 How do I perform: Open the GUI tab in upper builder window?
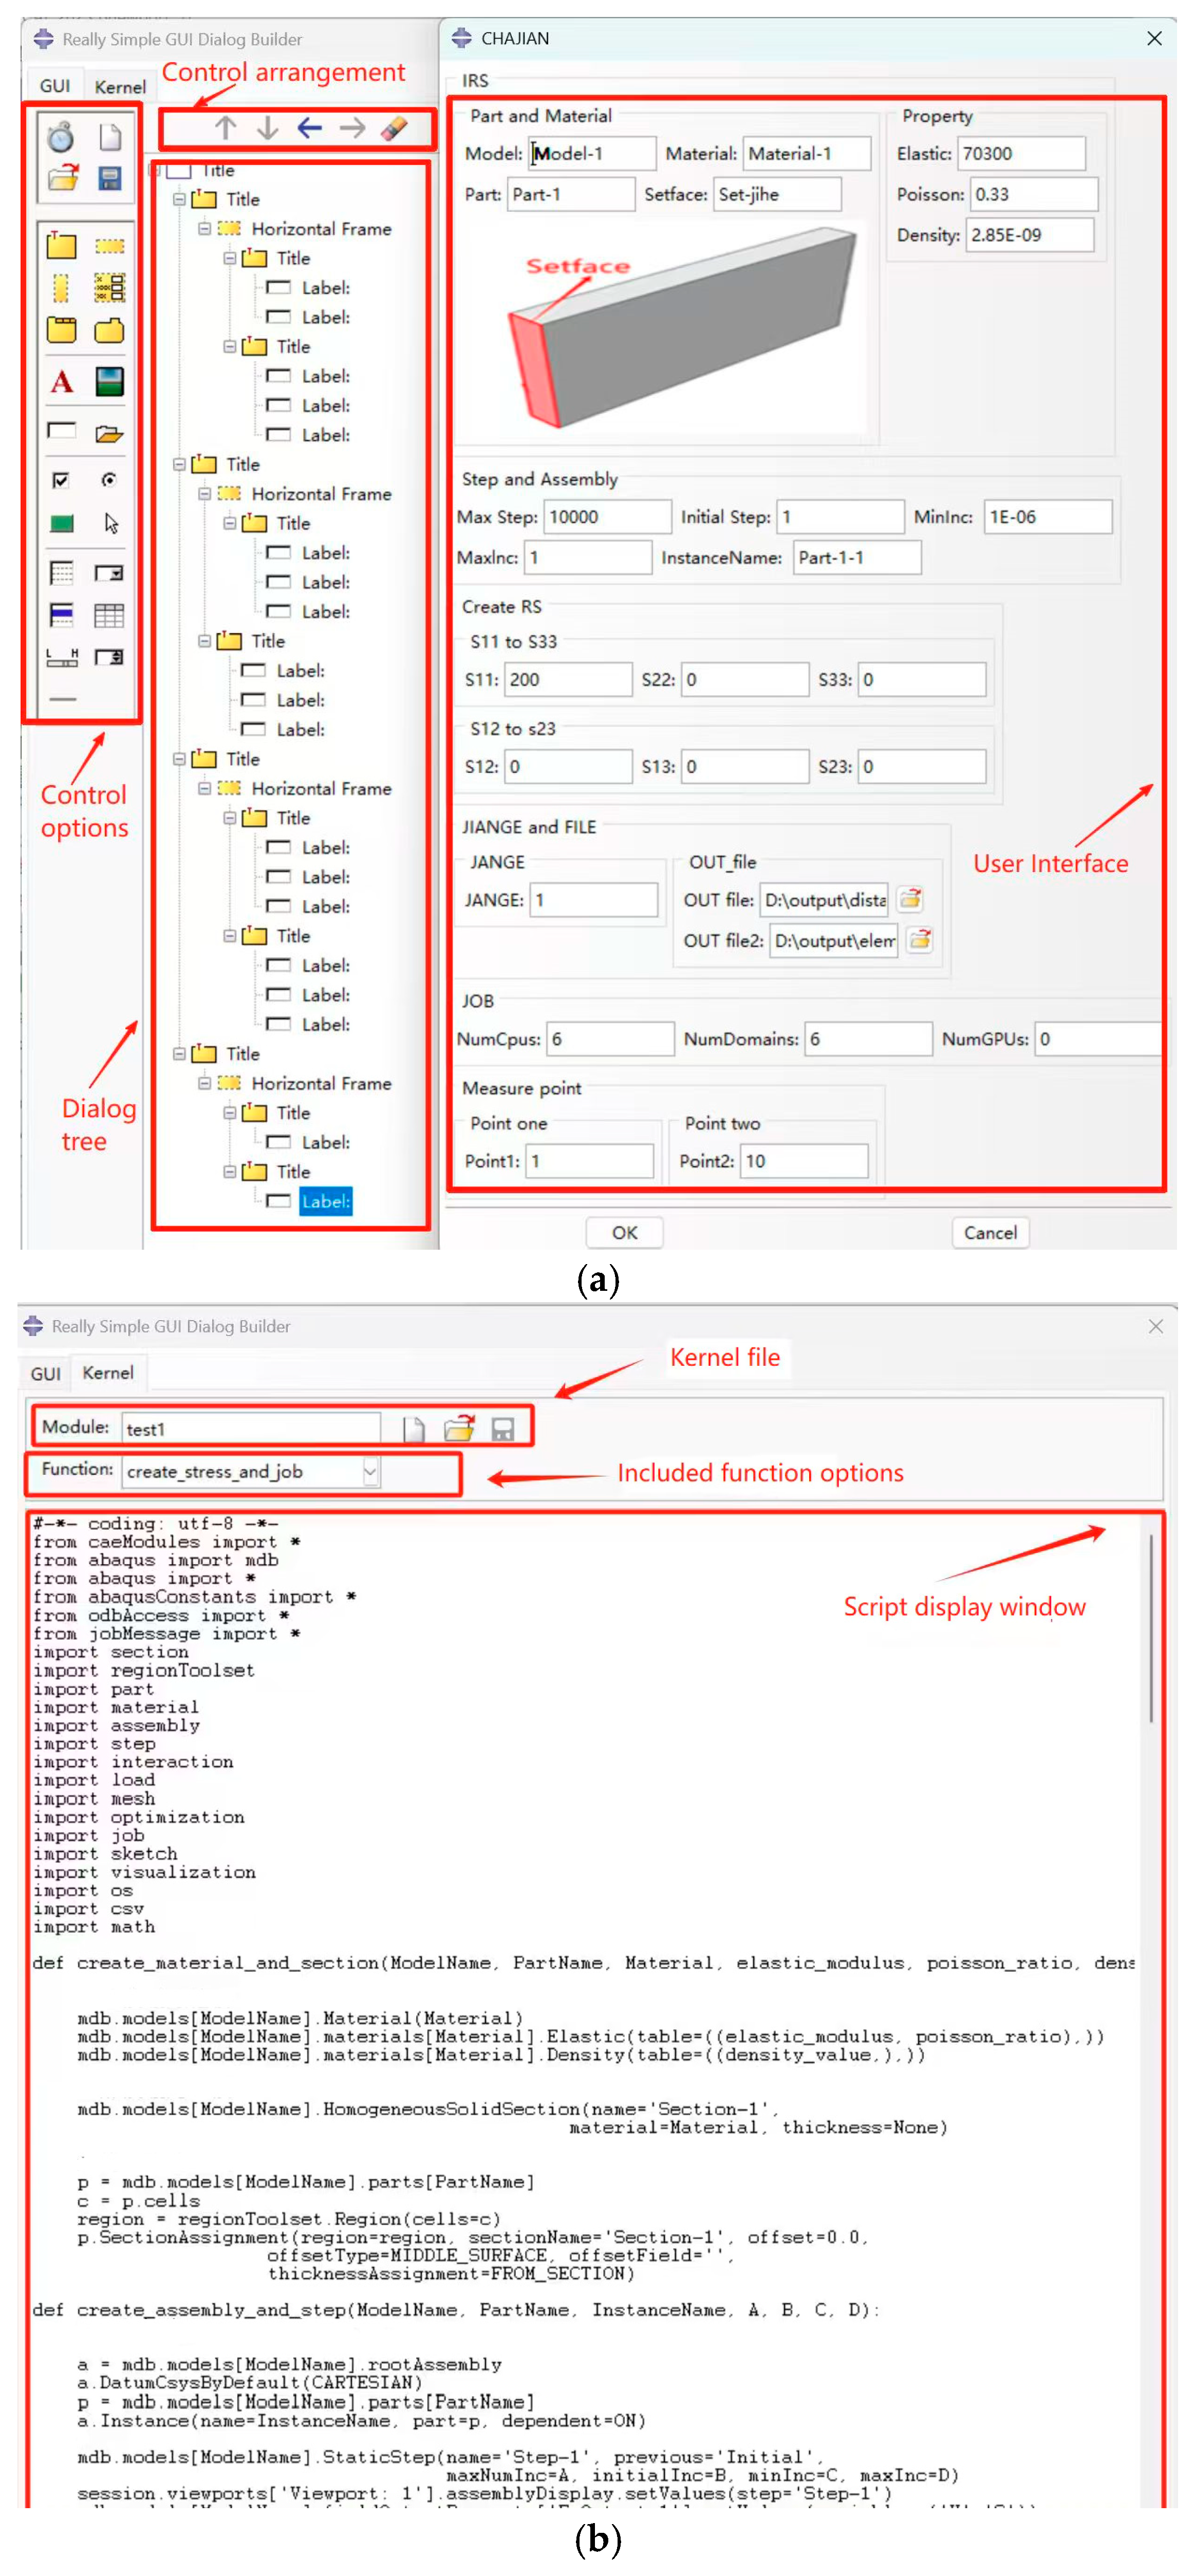coord(55,86)
